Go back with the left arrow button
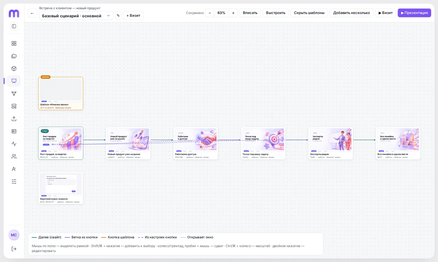The image size is (438, 262). point(32,13)
